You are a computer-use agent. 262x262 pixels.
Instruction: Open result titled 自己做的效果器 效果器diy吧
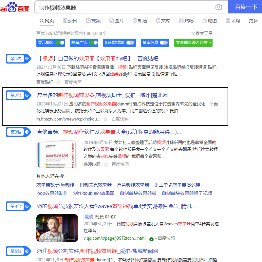(x=98, y=59)
